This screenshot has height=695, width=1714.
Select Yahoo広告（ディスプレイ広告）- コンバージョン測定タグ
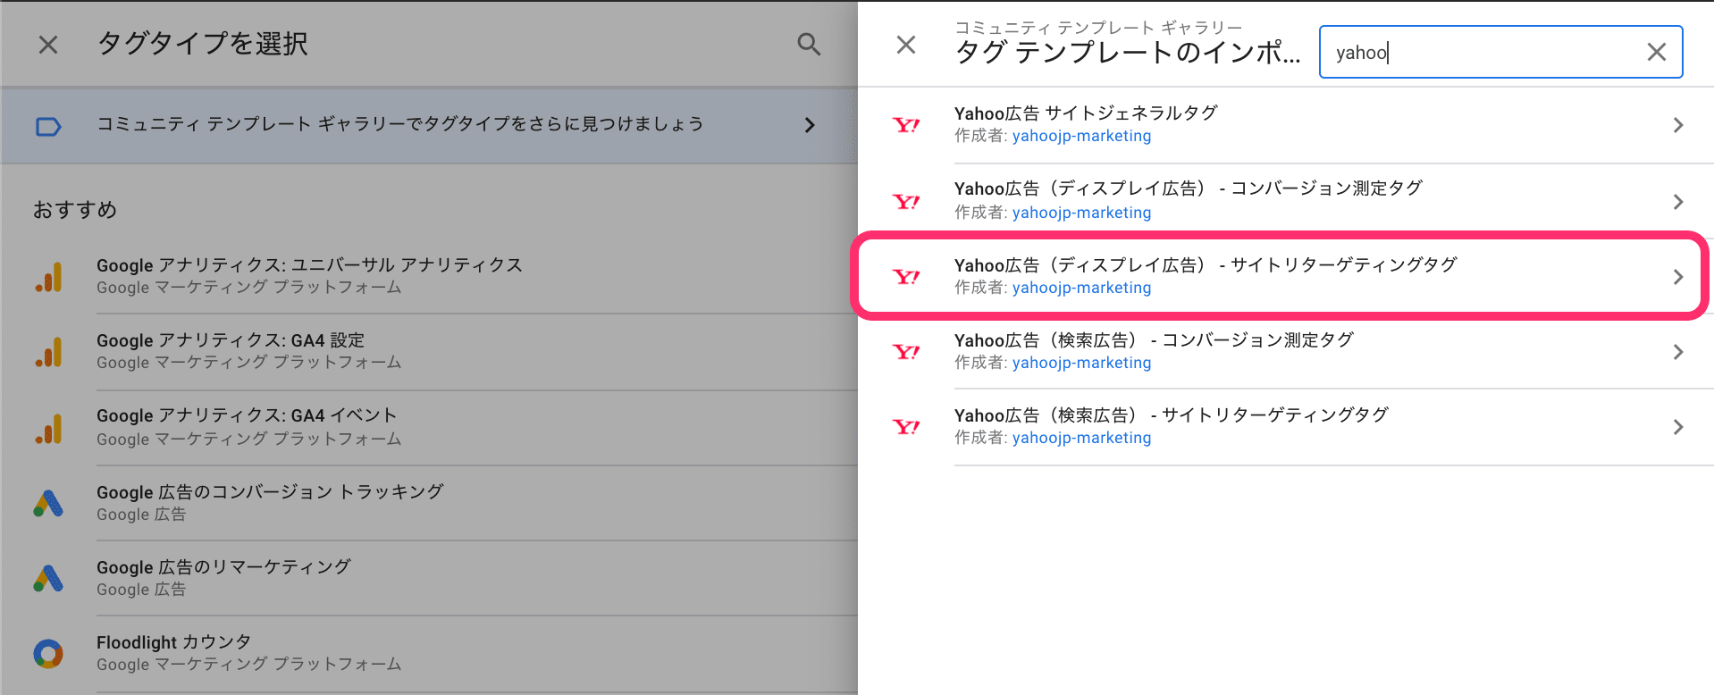point(1286,201)
